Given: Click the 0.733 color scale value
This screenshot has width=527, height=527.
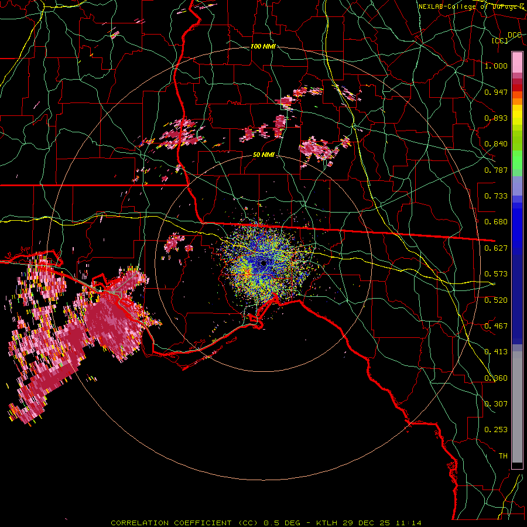Looking at the screenshot, I should pos(496,196).
